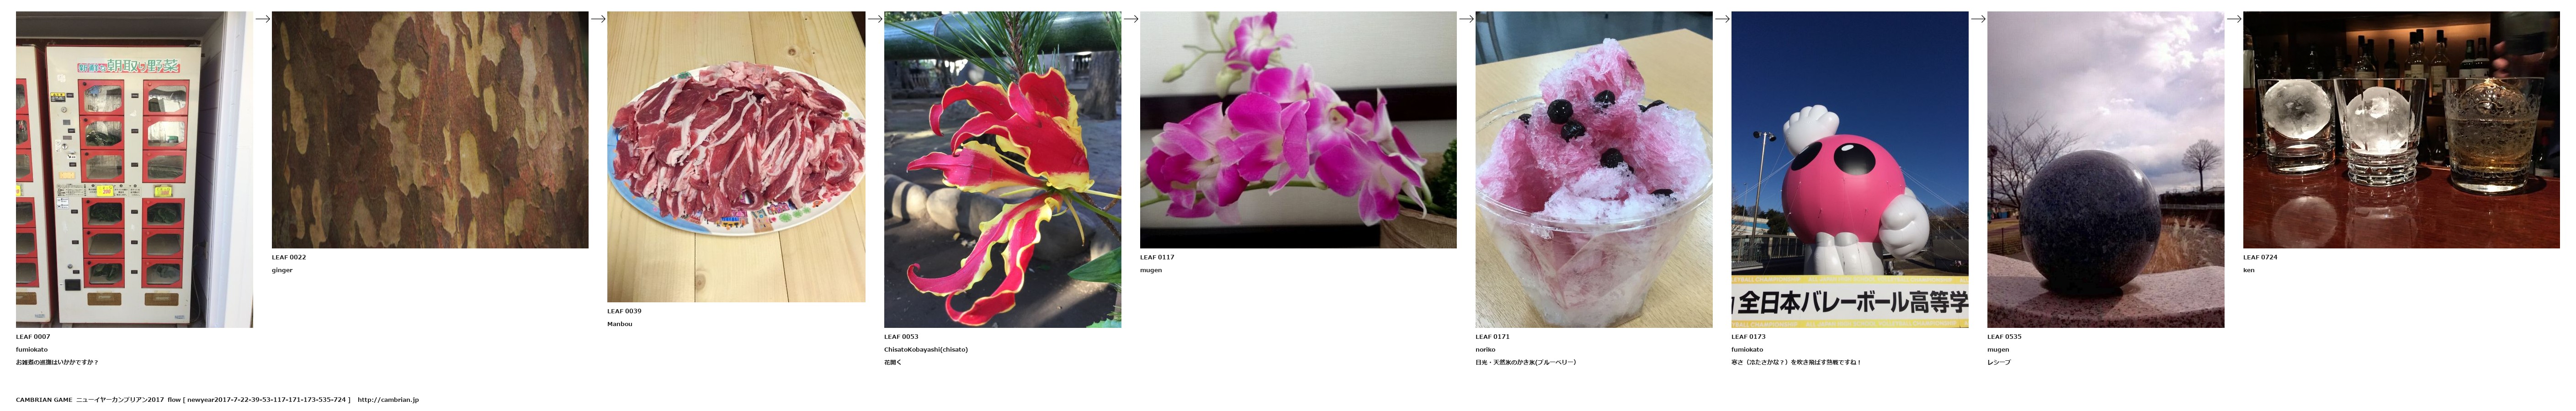Click the CAMBRIAN GAME footer title text
Screen dimensions: 2576x411
click(x=44, y=400)
